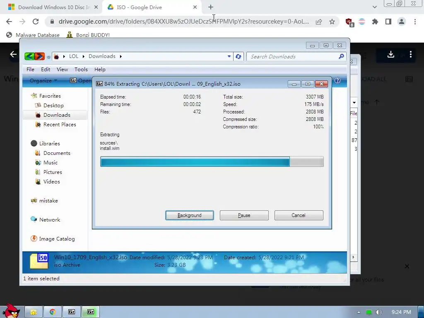The height and width of the screenshot is (318, 424).
Task: Open a new Chrome tab
Action: [211, 7]
